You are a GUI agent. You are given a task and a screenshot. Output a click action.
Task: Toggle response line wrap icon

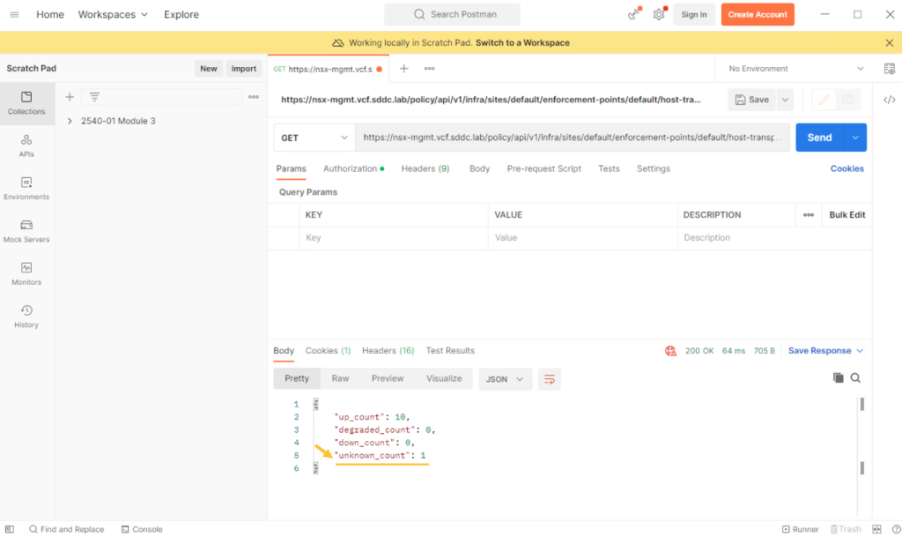pos(550,378)
